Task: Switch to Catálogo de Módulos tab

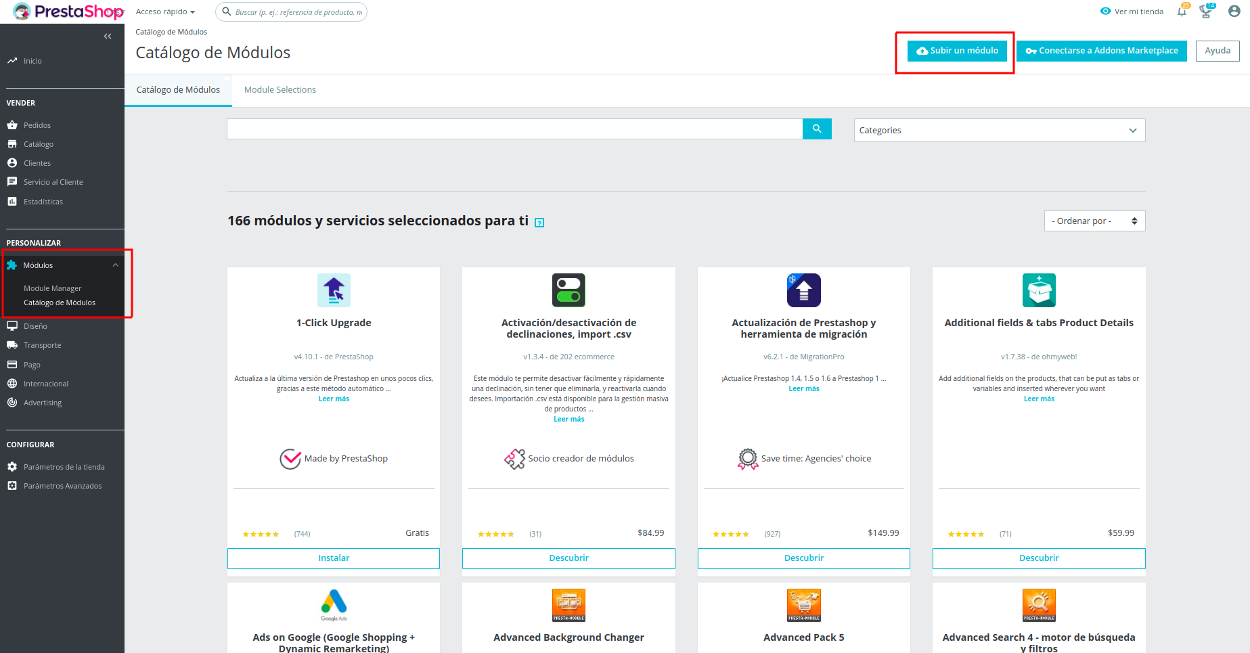Action: pyautogui.click(x=178, y=90)
